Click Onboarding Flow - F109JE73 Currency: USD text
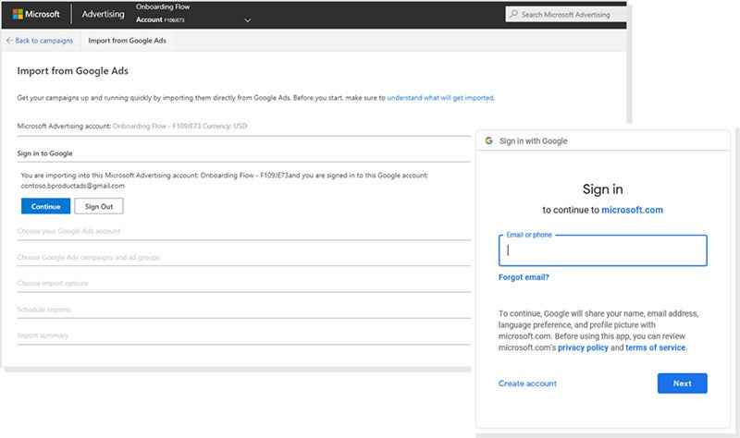 point(179,126)
